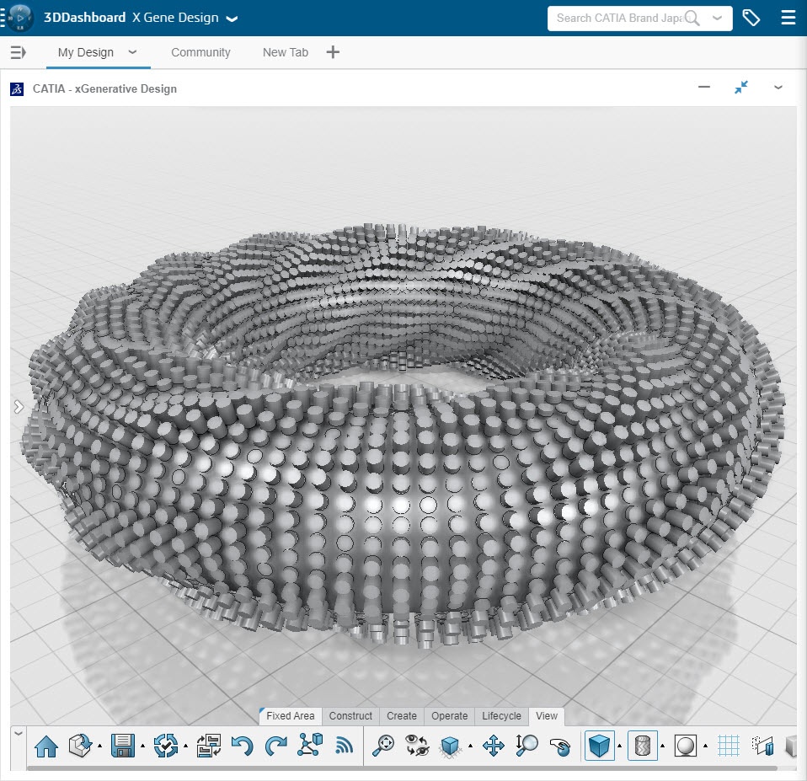Toggle the shaded blue cube display mode

[x=600, y=746]
